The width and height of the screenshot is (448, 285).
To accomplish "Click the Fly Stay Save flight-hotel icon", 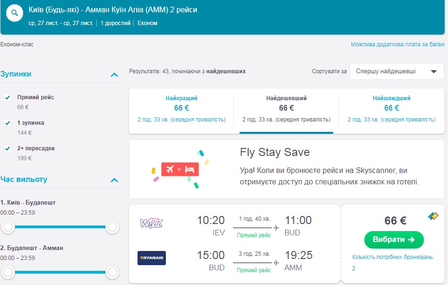I will click(x=180, y=169).
